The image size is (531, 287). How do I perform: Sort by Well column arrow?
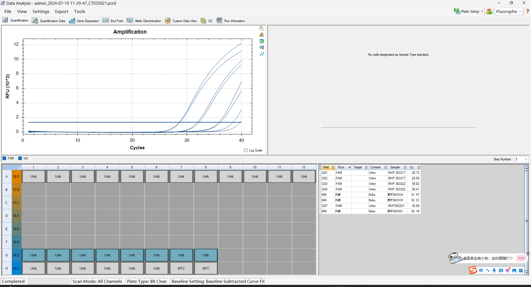pos(333,167)
